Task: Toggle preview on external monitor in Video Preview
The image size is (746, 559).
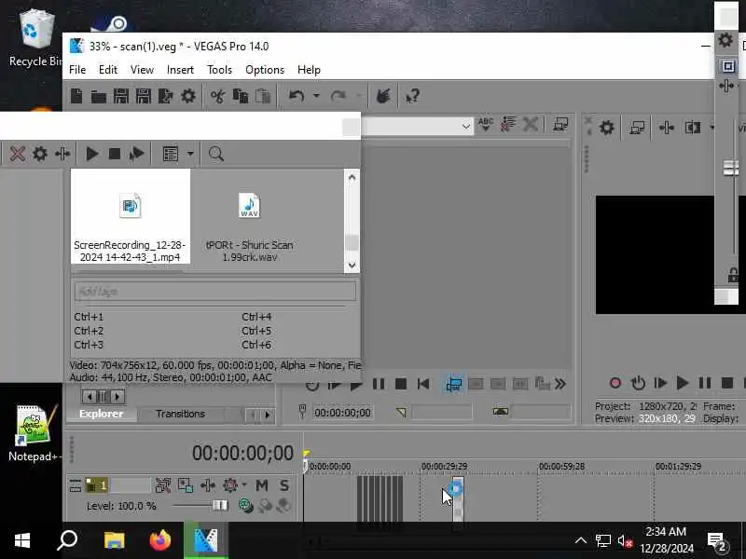Action: click(x=637, y=128)
